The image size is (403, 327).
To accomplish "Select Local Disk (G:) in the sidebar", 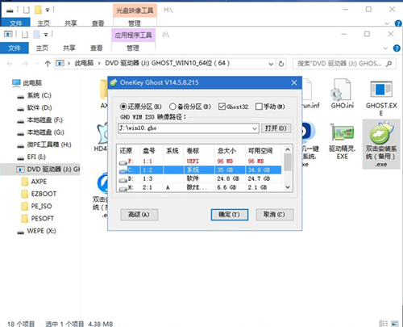I will click(40, 132).
